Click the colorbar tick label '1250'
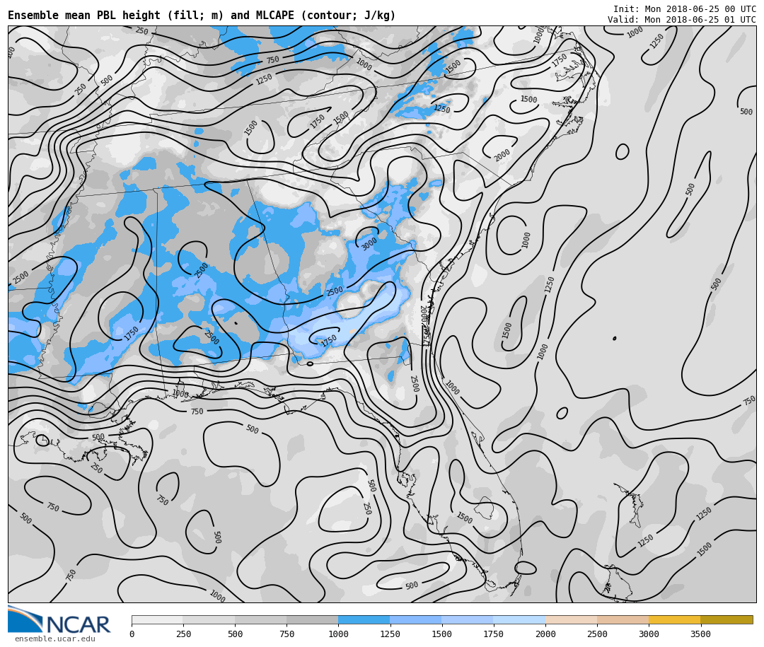This screenshot has height=647, width=764. point(390,634)
